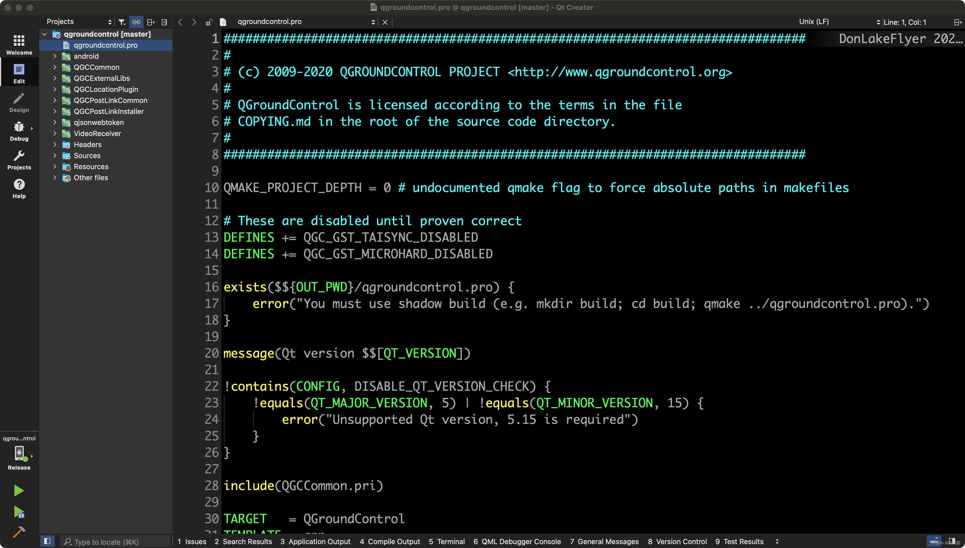Go forward in editor navigation history
This screenshot has width=965, height=548.
[x=194, y=22]
